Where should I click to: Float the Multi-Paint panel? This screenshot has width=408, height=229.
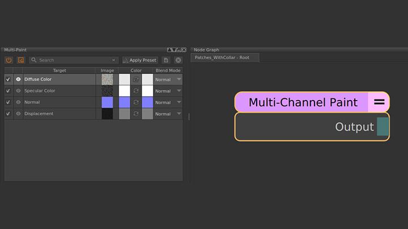[179, 50]
